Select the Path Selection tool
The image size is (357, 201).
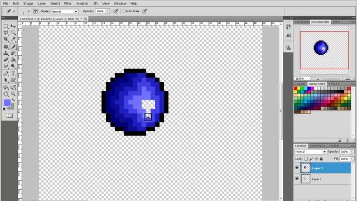pyautogui.click(x=6, y=80)
